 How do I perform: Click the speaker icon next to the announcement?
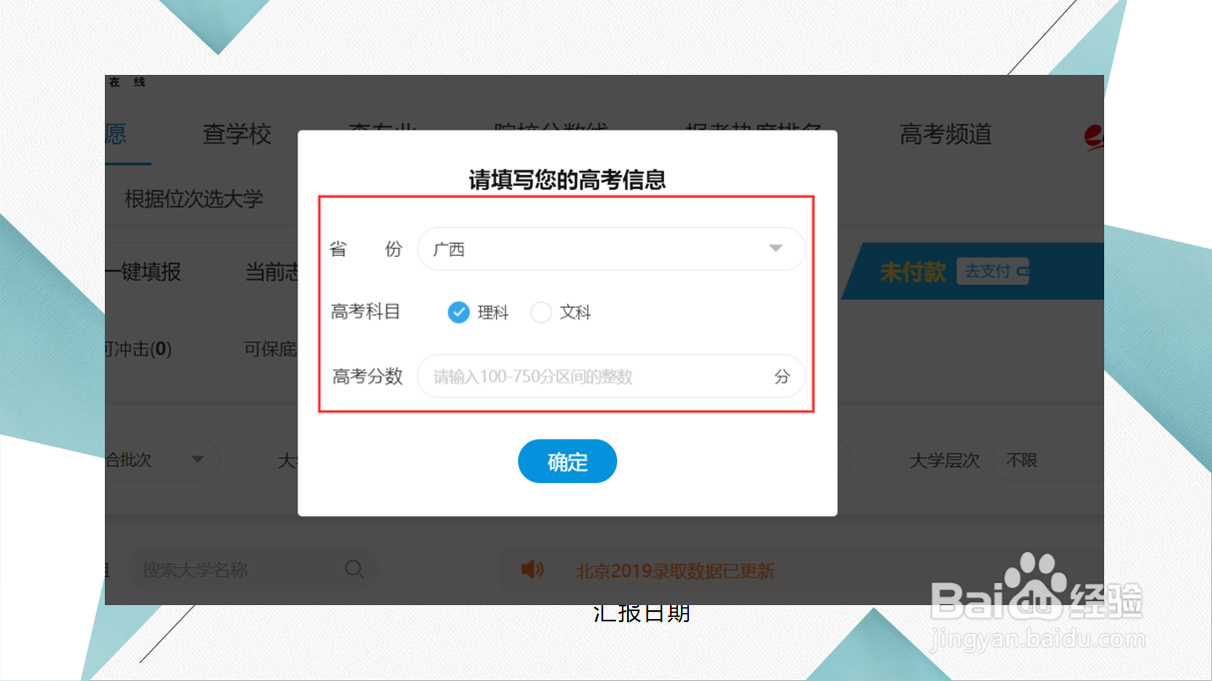pyautogui.click(x=532, y=569)
